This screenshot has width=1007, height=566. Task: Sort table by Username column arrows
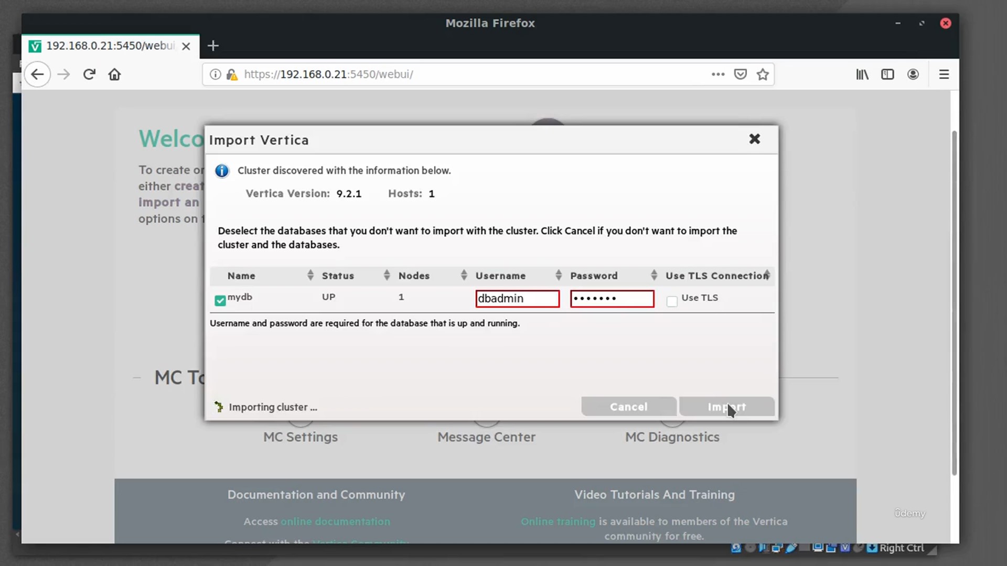pos(558,275)
